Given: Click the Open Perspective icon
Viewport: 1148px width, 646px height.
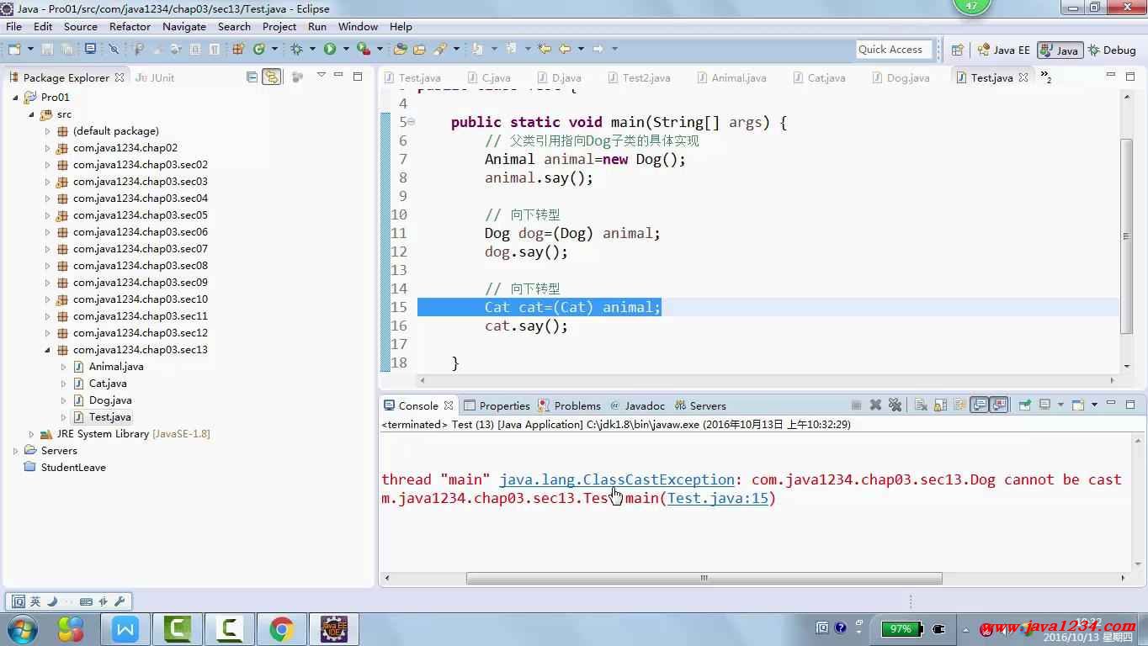Looking at the screenshot, I should 957,50.
